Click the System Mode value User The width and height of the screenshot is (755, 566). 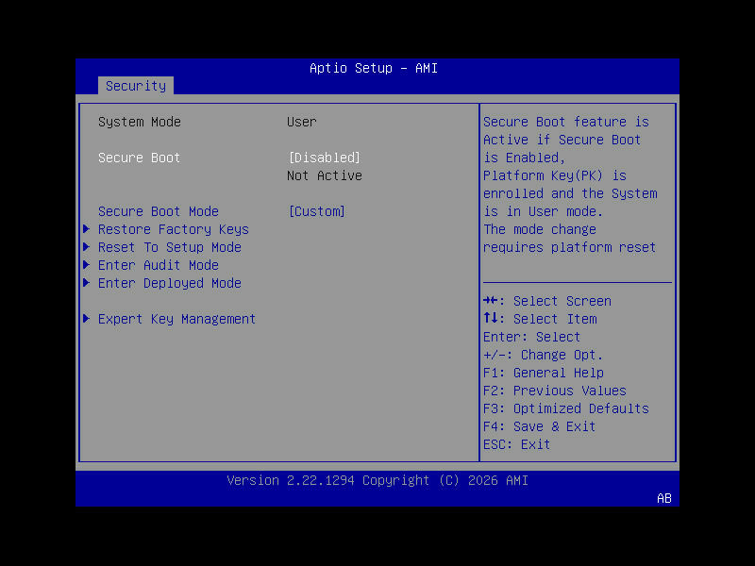pyautogui.click(x=302, y=123)
